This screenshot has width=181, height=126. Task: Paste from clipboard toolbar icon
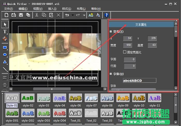tap(51, 15)
